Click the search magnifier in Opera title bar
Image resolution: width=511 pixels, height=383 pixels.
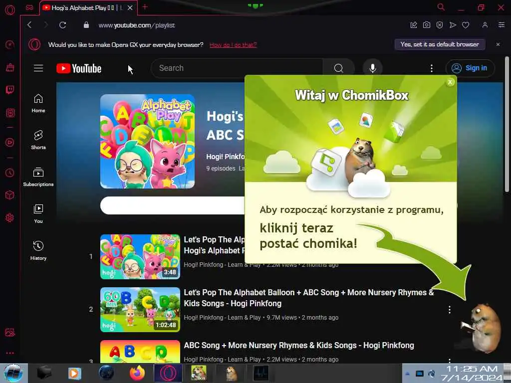point(441,7)
